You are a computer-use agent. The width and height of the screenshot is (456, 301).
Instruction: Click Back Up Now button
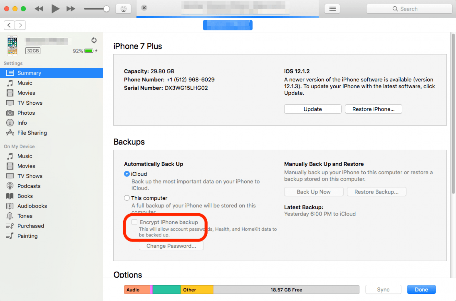[314, 192]
